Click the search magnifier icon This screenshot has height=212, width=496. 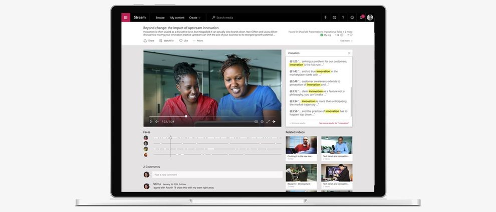click(x=213, y=17)
